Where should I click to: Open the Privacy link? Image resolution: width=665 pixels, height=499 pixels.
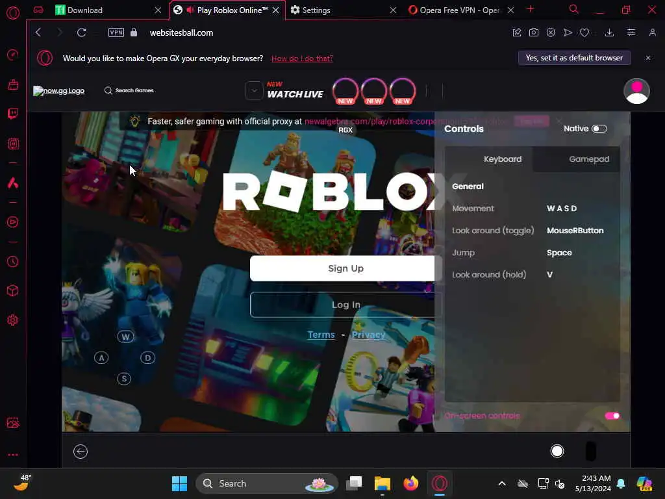click(x=368, y=335)
